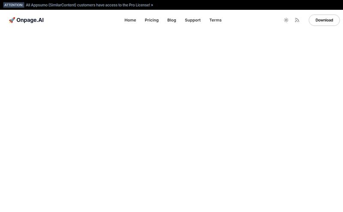Click the Download button

[324, 20]
